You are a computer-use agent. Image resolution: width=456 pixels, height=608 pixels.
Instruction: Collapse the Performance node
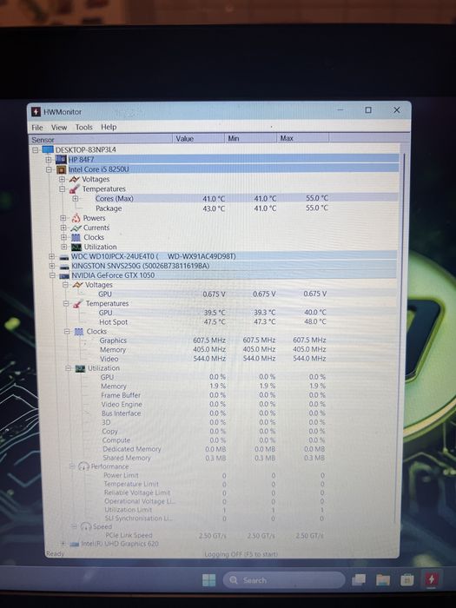pyautogui.click(x=72, y=466)
